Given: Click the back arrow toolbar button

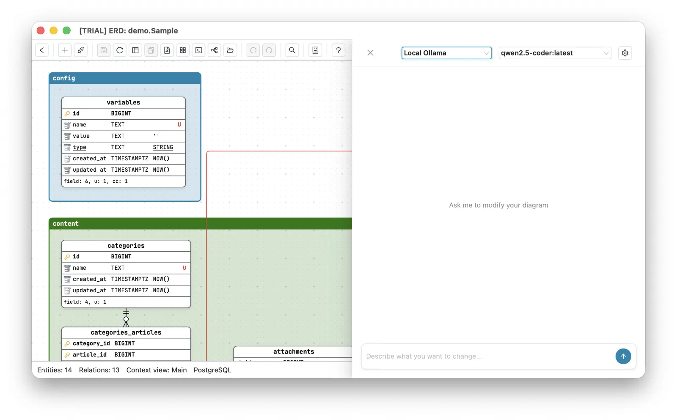Looking at the screenshot, I should [42, 50].
